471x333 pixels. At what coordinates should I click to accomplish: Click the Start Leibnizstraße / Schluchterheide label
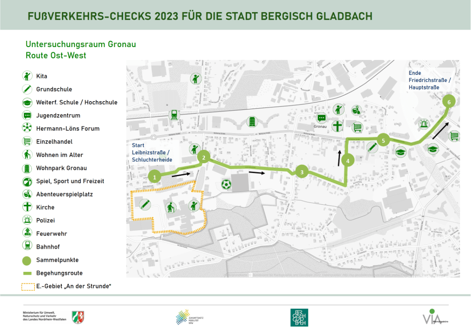(152, 152)
